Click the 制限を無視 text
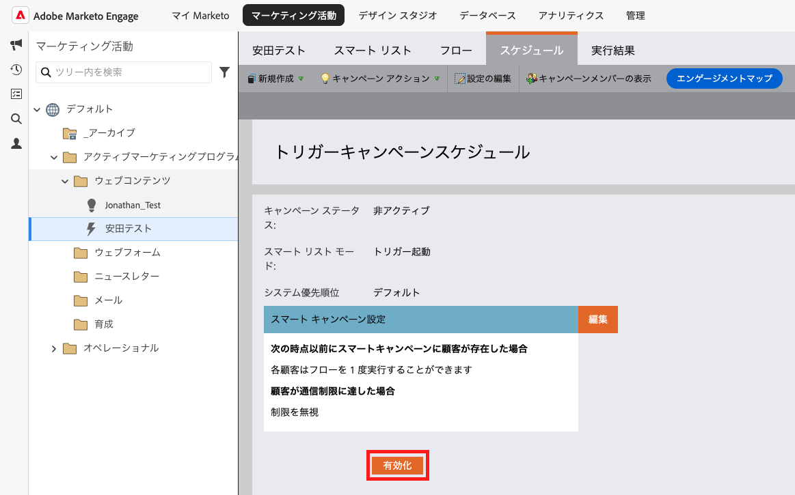795x495 pixels. (295, 412)
